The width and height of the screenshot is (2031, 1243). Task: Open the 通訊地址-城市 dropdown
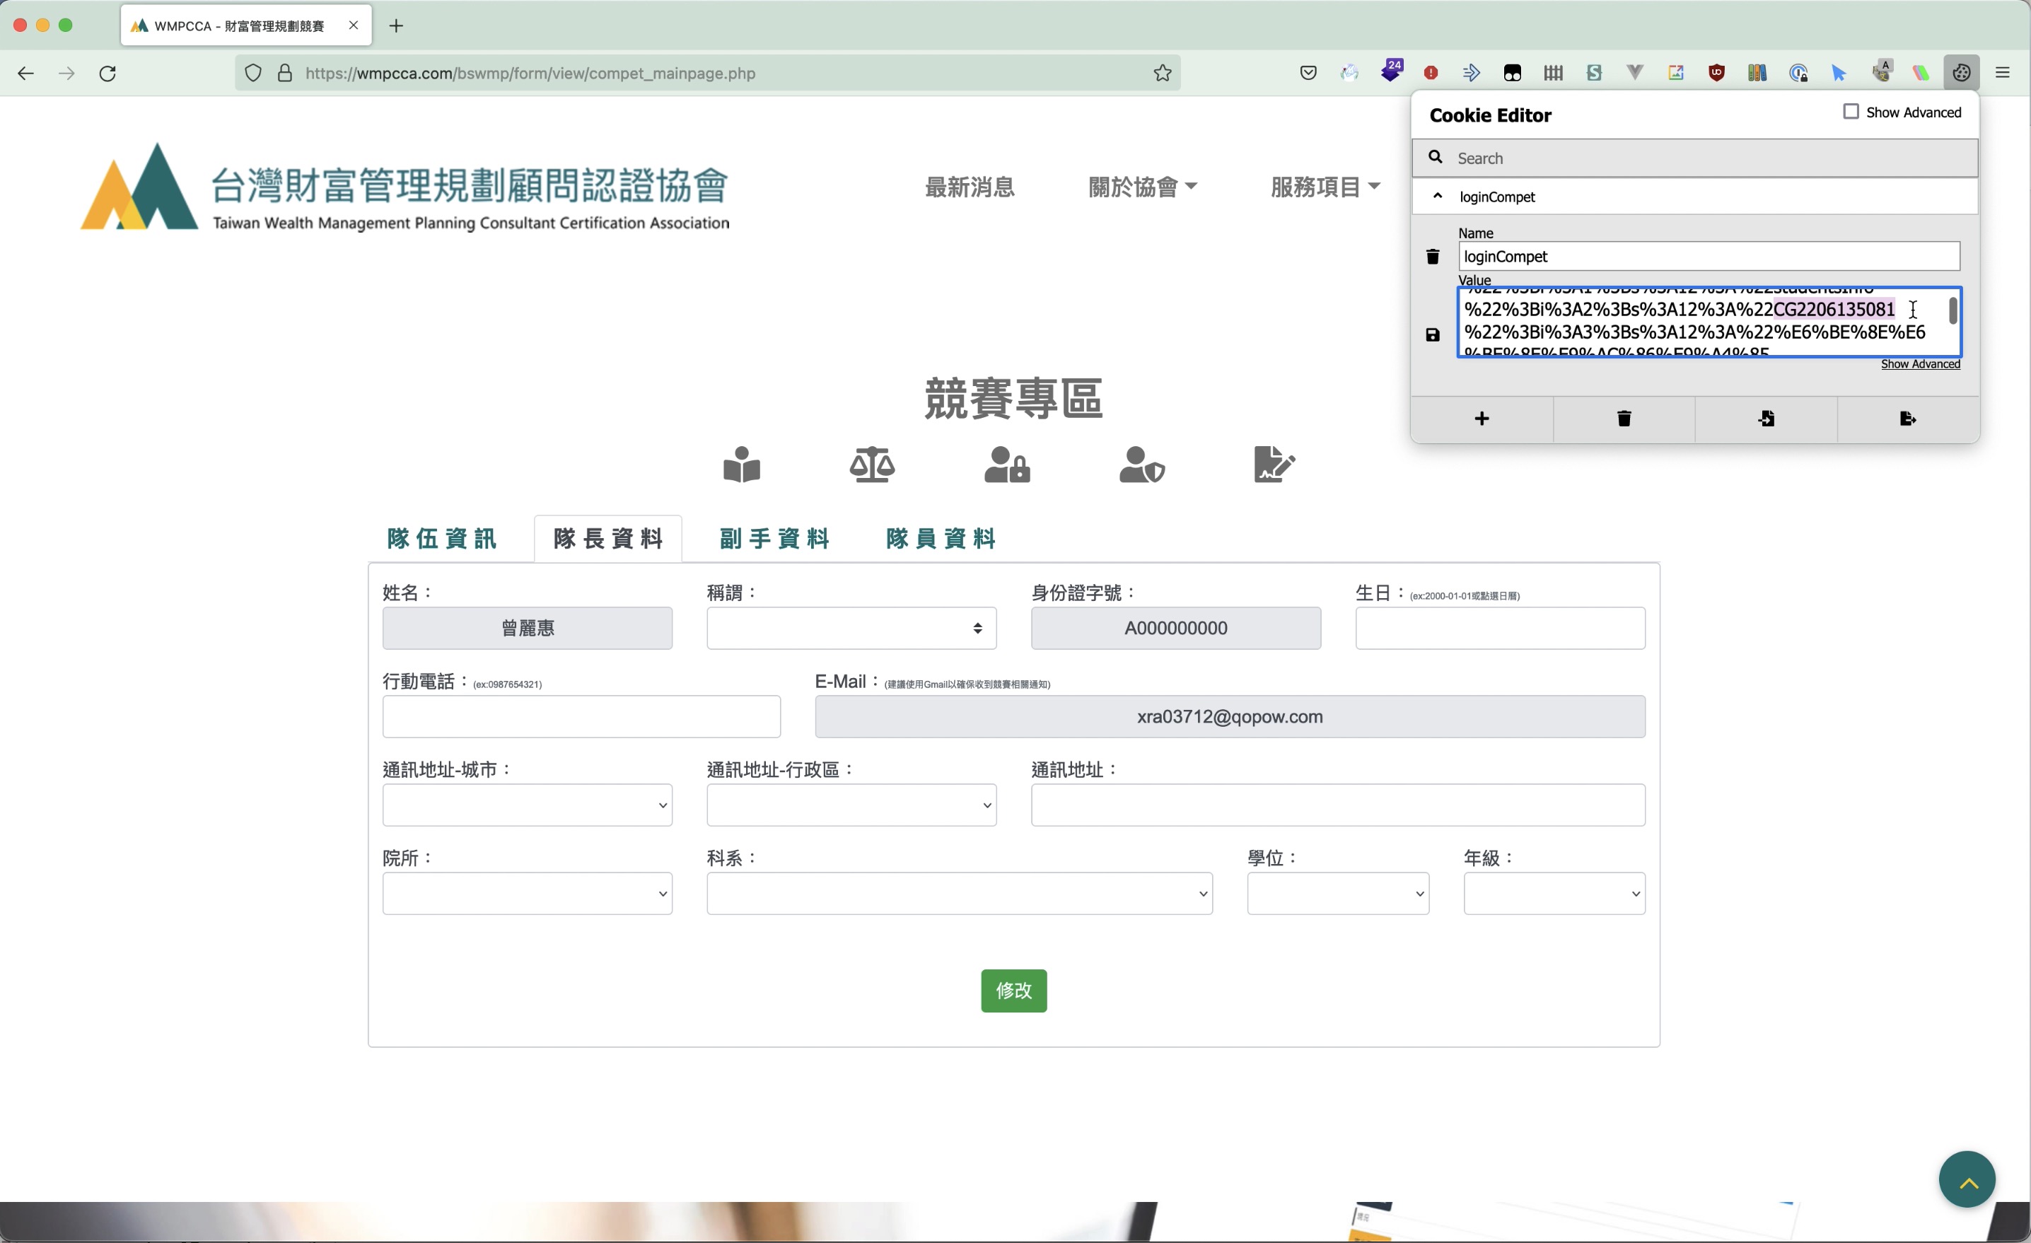tap(528, 805)
